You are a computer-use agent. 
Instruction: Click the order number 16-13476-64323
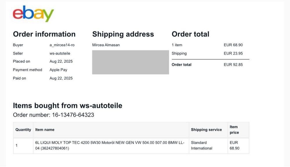click(x=73, y=115)
